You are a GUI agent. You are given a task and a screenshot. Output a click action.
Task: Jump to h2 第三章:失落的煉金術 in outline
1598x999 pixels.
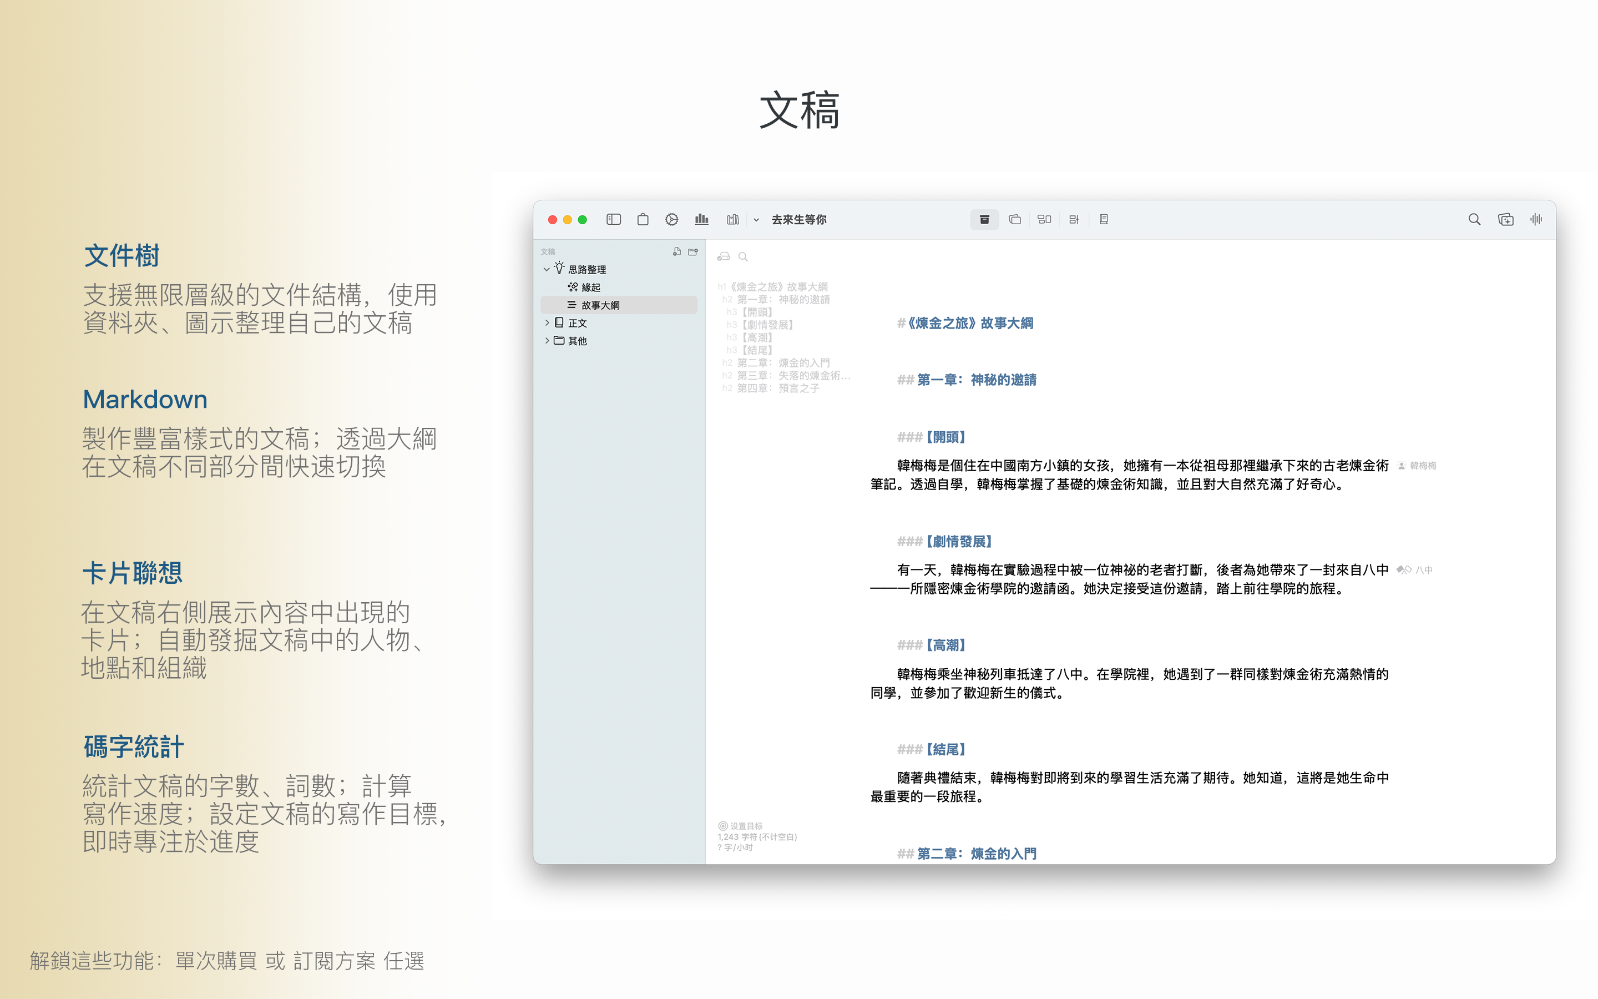[786, 375]
